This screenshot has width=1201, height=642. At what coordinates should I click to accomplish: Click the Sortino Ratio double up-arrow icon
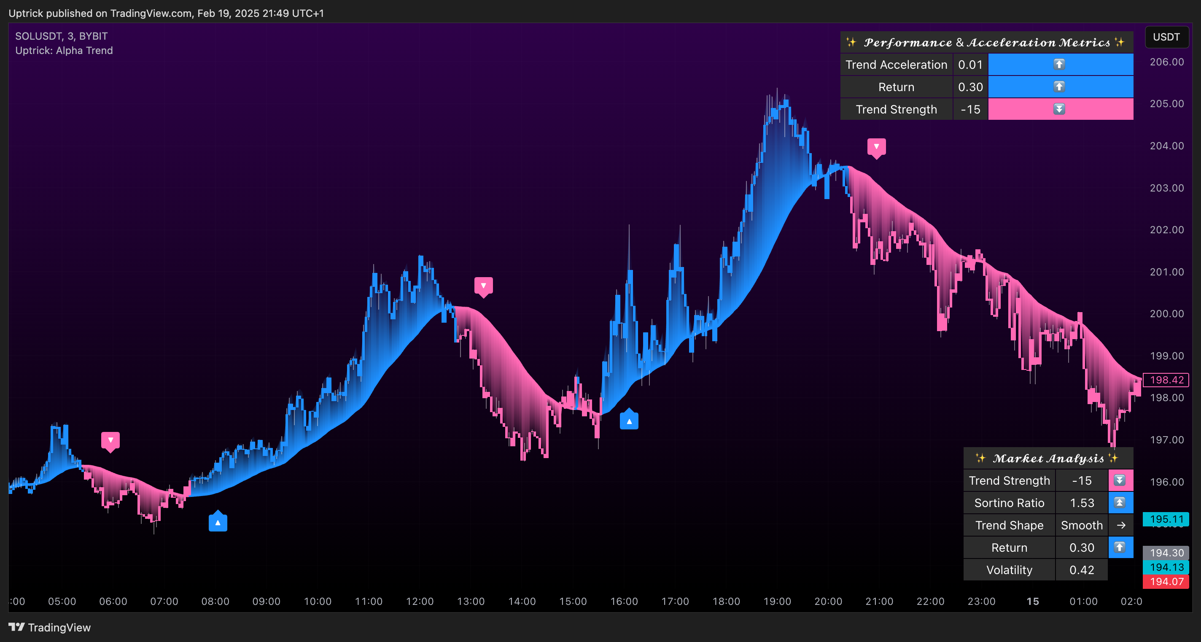(x=1120, y=503)
